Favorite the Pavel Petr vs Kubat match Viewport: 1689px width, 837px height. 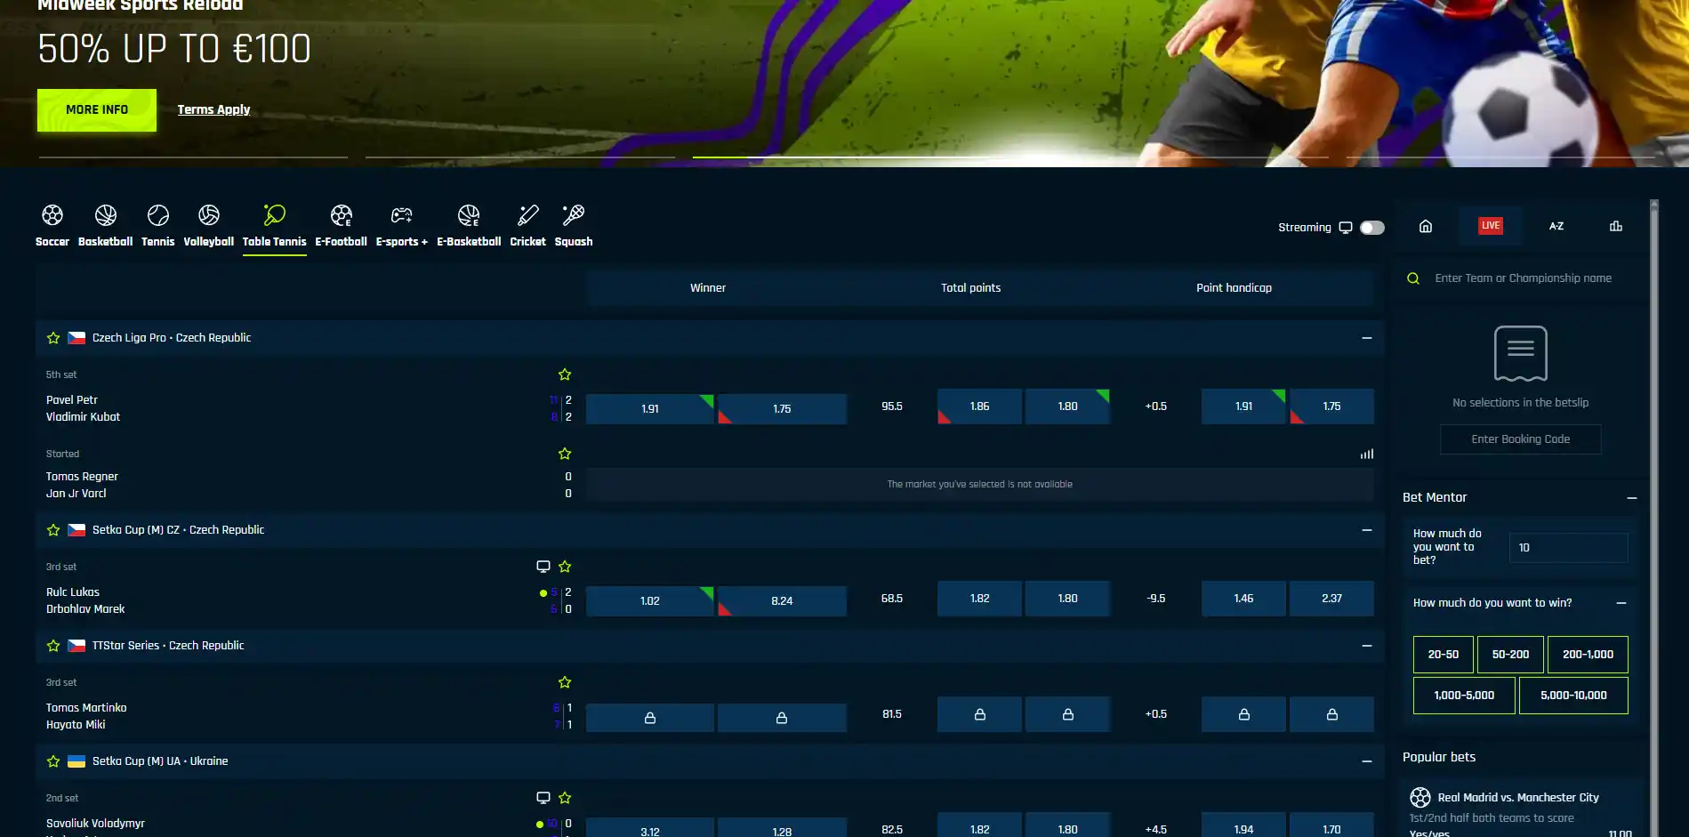[565, 374]
